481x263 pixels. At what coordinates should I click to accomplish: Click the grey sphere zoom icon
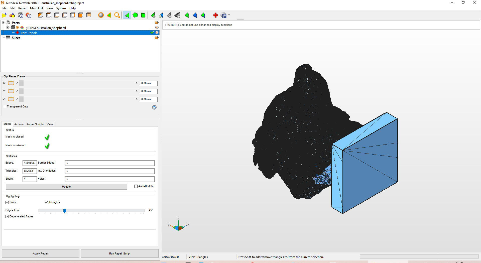point(101,15)
